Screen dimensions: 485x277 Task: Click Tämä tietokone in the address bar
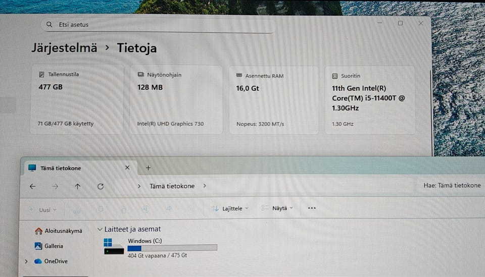pyautogui.click(x=172, y=186)
